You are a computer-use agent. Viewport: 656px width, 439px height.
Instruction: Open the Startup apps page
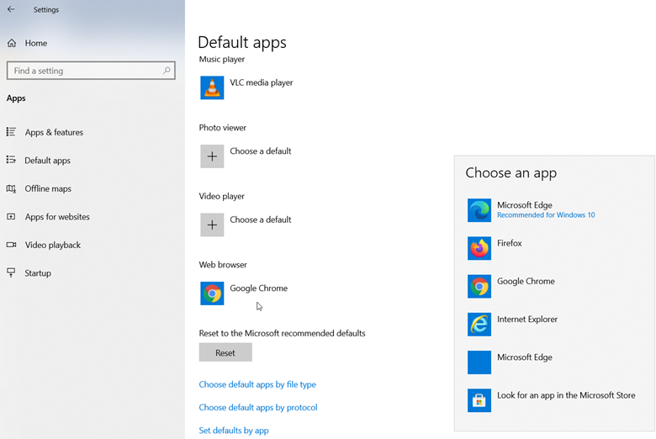point(38,273)
